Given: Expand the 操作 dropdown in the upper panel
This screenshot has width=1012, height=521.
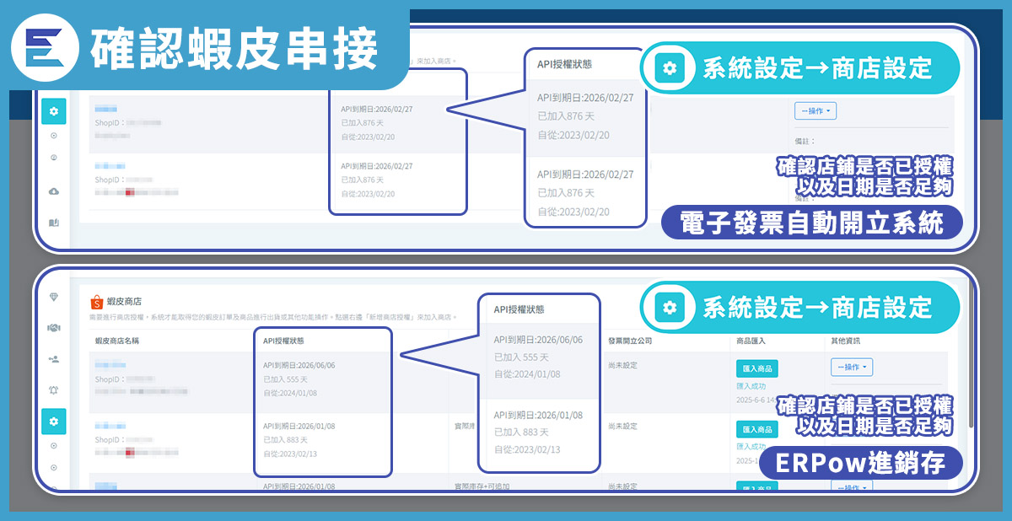Looking at the screenshot, I should click(x=815, y=110).
